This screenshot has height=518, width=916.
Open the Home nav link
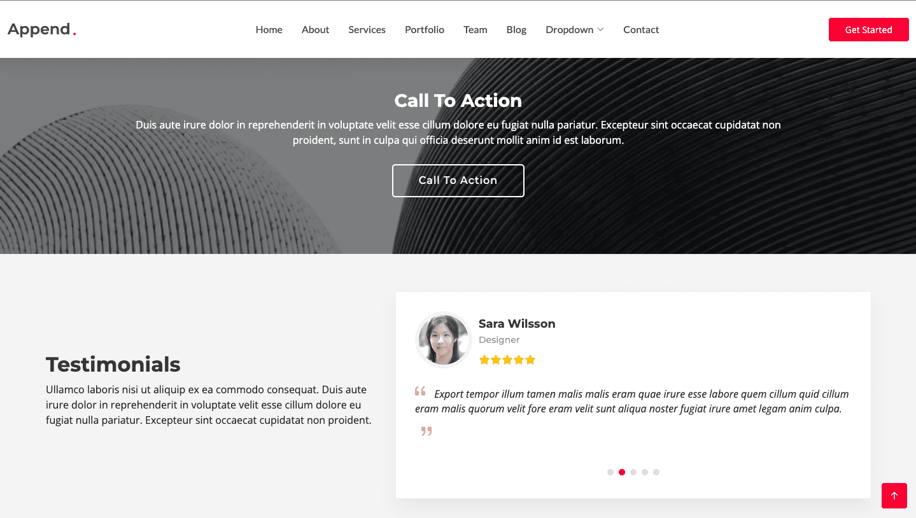(269, 30)
